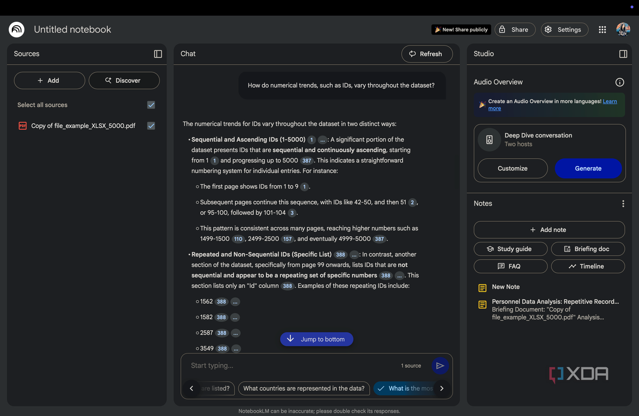Expand more citations next to 2587
Viewport: 639px width, 416px height.
236,333
